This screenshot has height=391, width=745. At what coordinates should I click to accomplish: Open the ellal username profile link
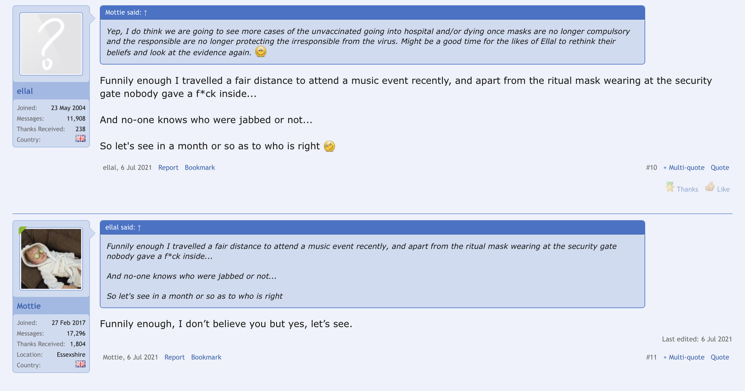(x=25, y=91)
